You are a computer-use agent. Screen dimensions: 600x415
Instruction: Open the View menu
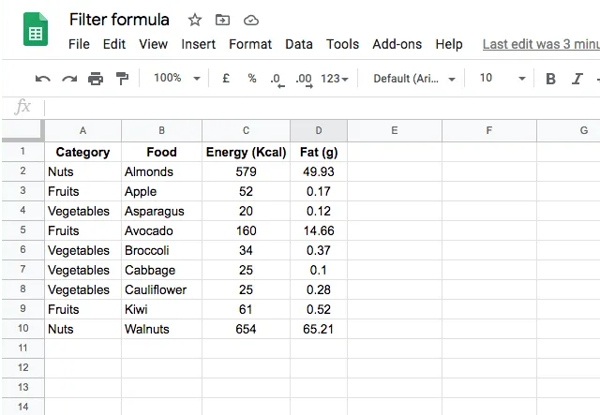(153, 44)
